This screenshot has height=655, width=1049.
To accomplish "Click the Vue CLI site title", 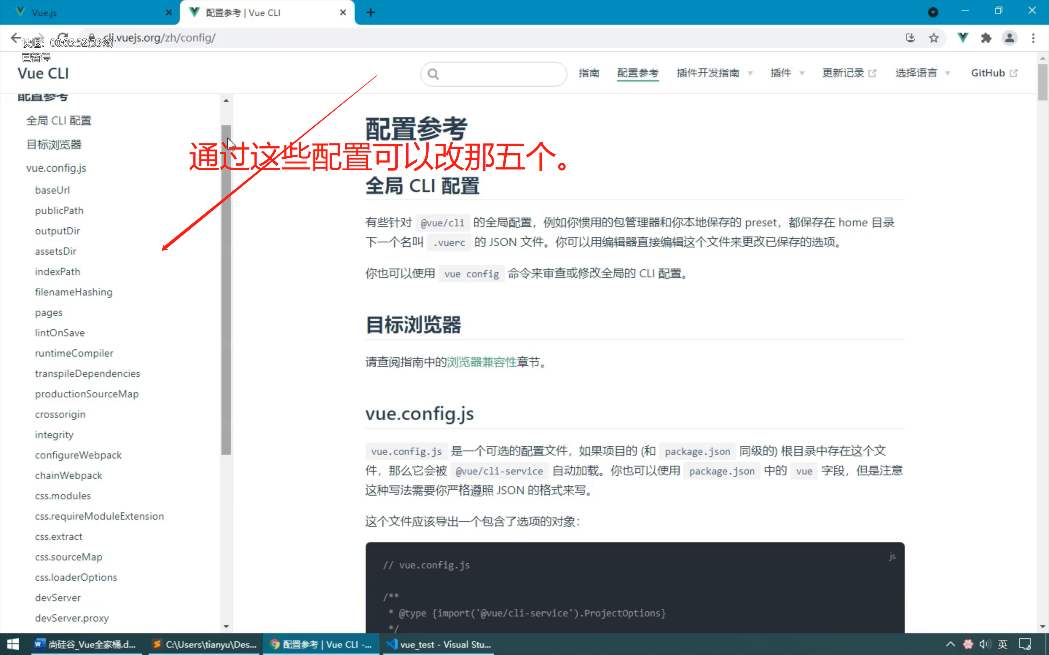I will pos(43,74).
